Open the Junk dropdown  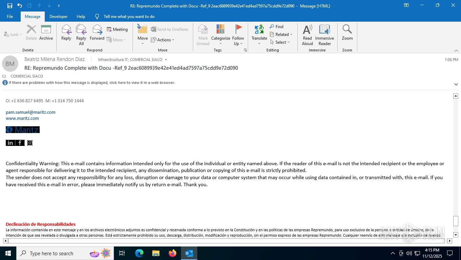point(13,34)
